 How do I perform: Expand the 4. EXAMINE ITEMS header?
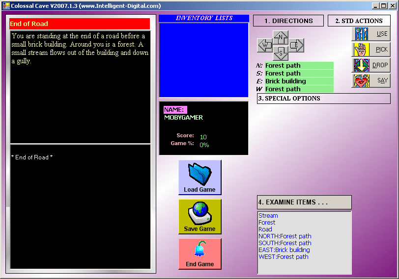tap(304, 202)
